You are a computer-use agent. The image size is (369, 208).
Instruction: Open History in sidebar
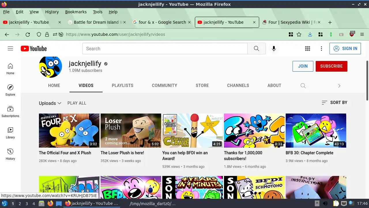click(10, 155)
